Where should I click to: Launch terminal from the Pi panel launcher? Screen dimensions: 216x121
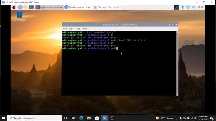(31, 7)
